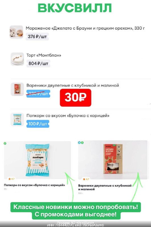
Task: Open the вареники package small thumbnail
Action: pyautogui.click(x=17, y=89)
